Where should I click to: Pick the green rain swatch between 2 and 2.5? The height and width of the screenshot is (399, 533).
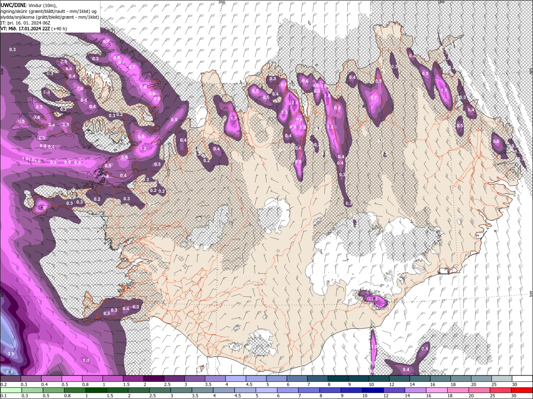139,390
